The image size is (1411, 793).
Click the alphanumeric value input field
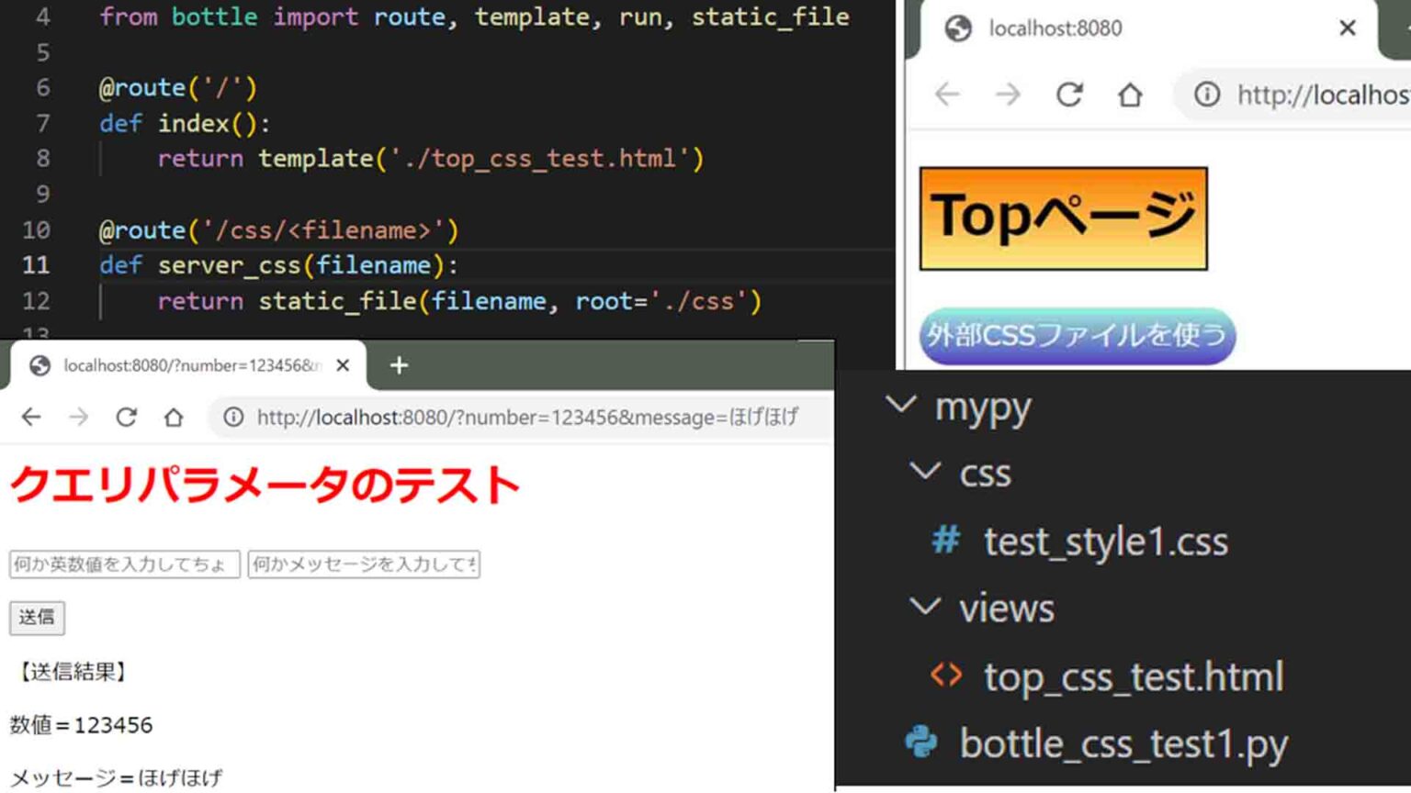(x=124, y=564)
